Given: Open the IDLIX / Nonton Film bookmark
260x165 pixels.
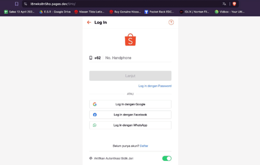Looking at the screenshot, I should (195, 12).
